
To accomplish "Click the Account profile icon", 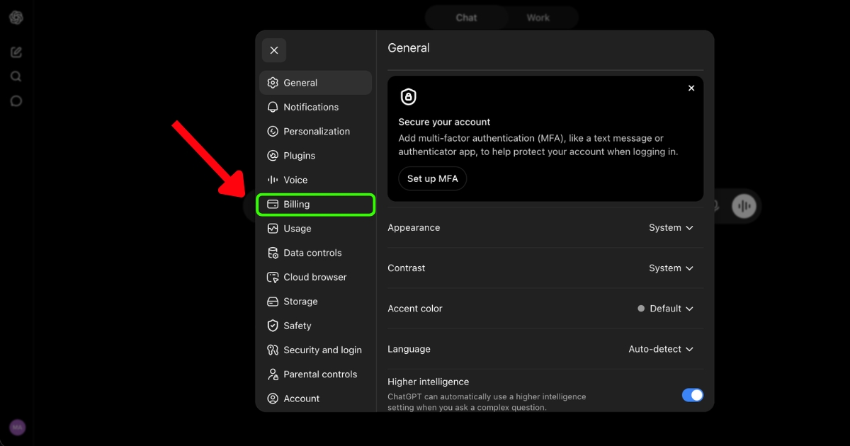I will click(x=273, y=399).
